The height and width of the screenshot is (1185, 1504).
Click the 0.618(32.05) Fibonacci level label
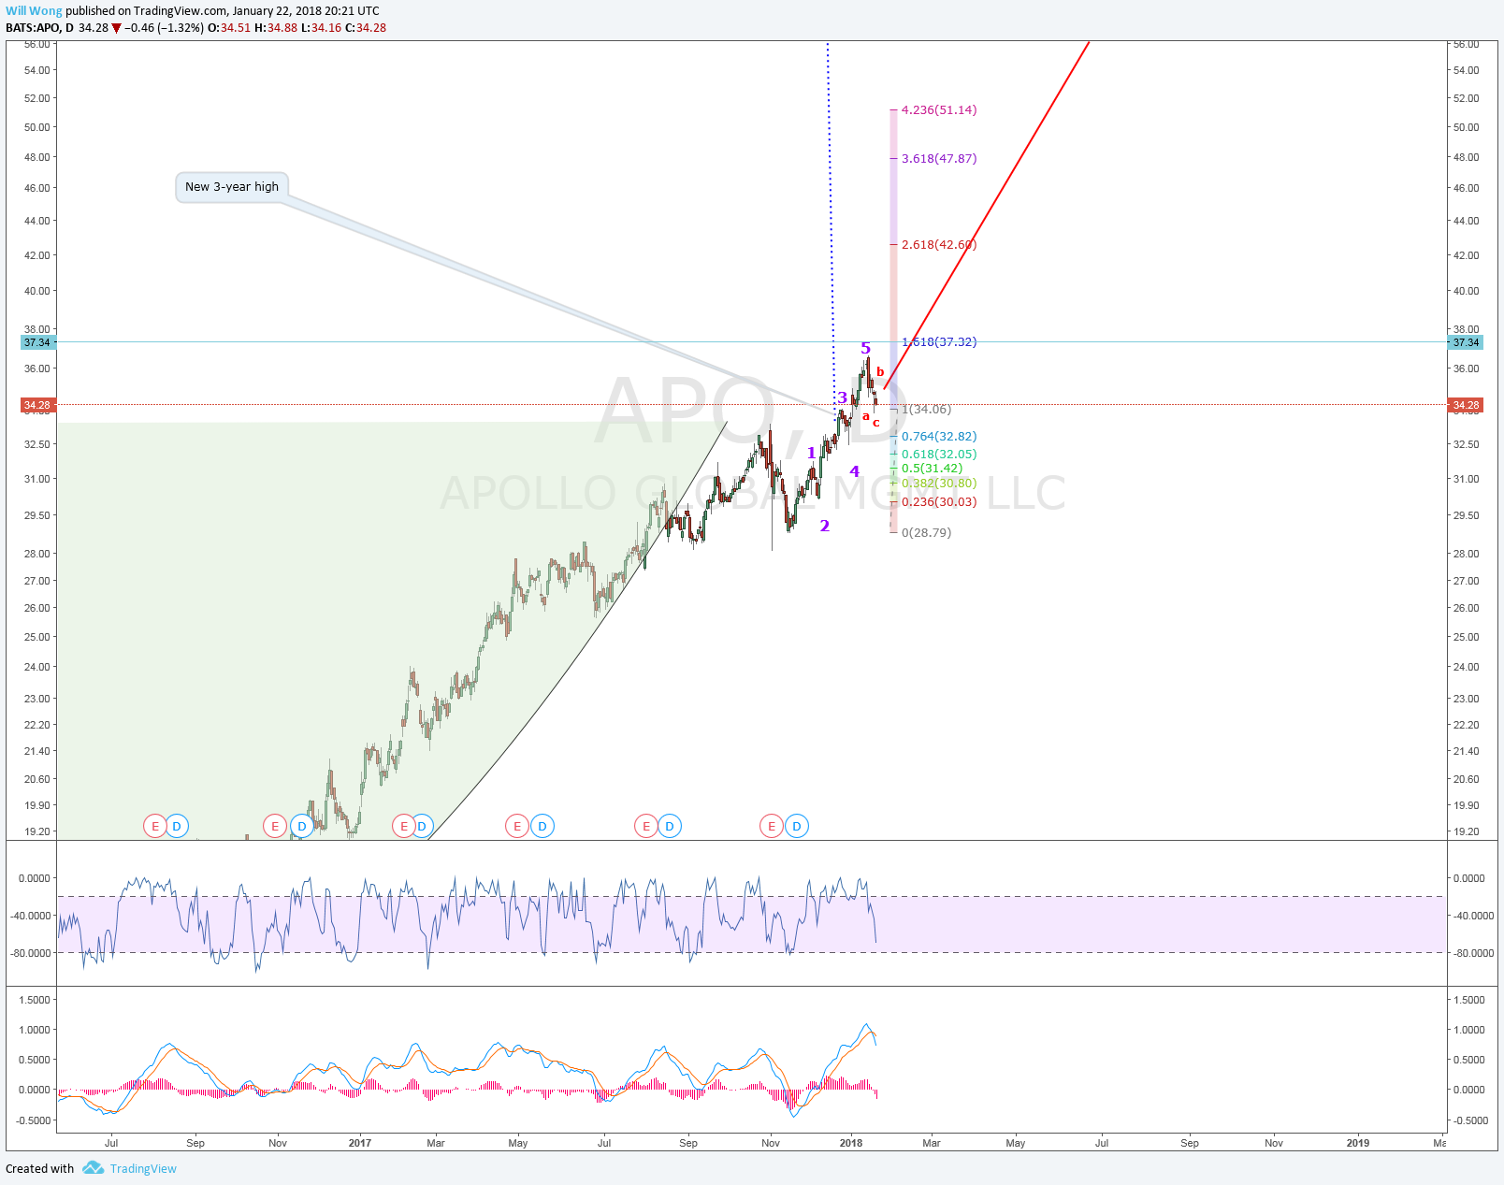click(939, 454)
